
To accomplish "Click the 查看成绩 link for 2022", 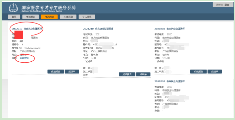I will (24, 58).
